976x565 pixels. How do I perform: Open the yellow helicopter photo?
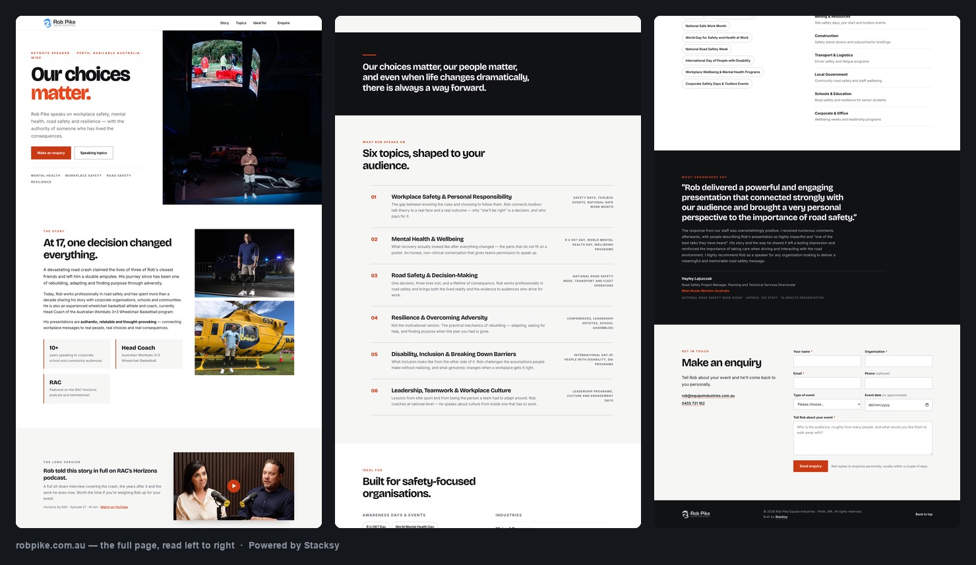(244, 338)
